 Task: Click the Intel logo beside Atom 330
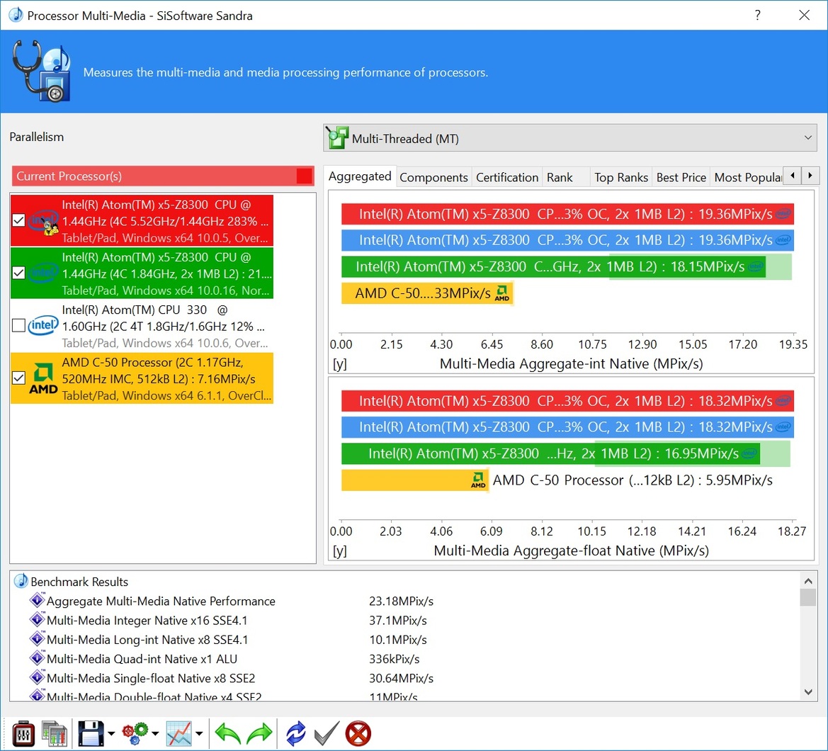[x=43, y=325]
